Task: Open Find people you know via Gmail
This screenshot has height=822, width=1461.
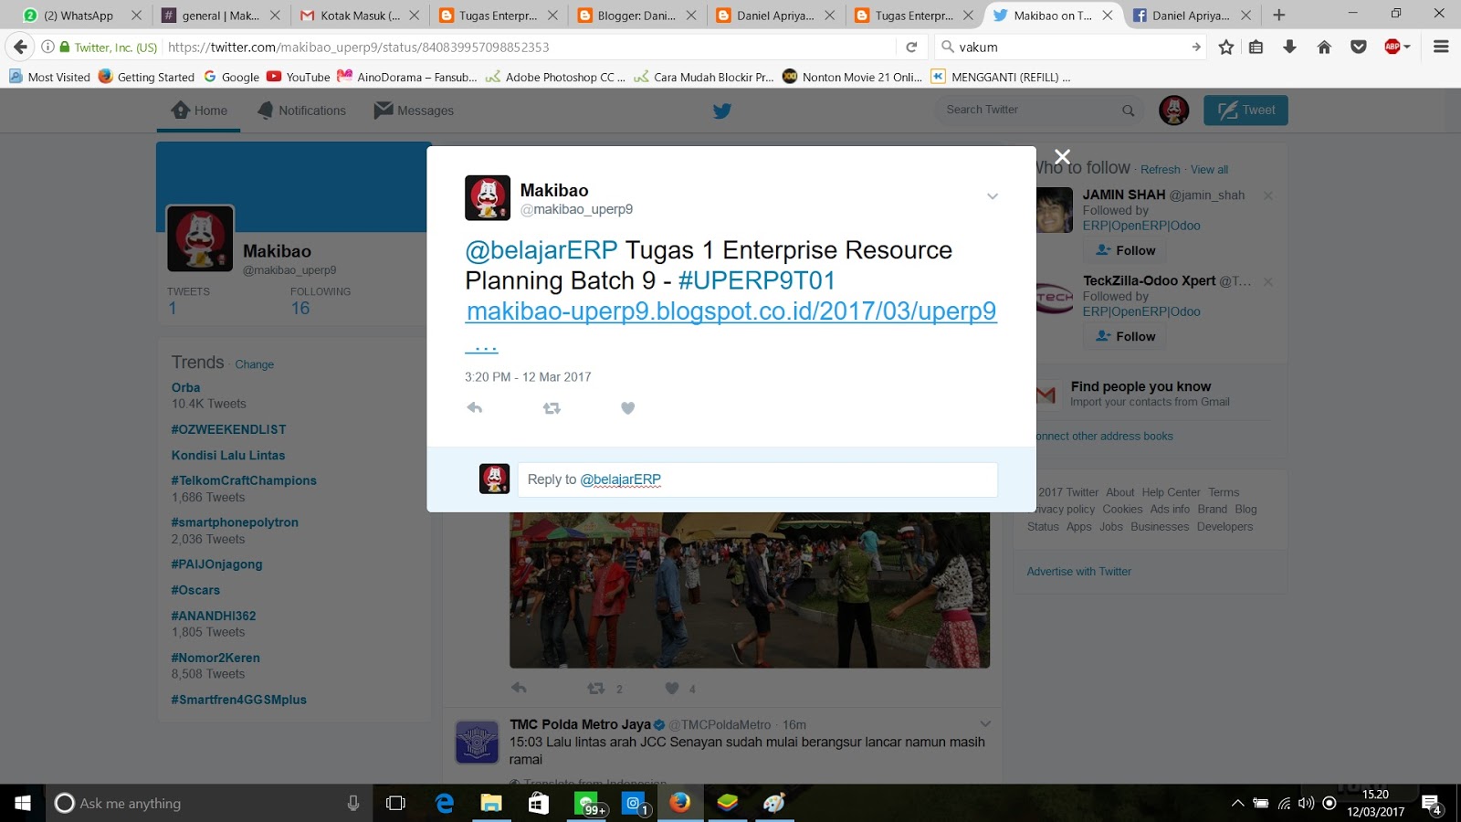Action: tap(1140, 386)
